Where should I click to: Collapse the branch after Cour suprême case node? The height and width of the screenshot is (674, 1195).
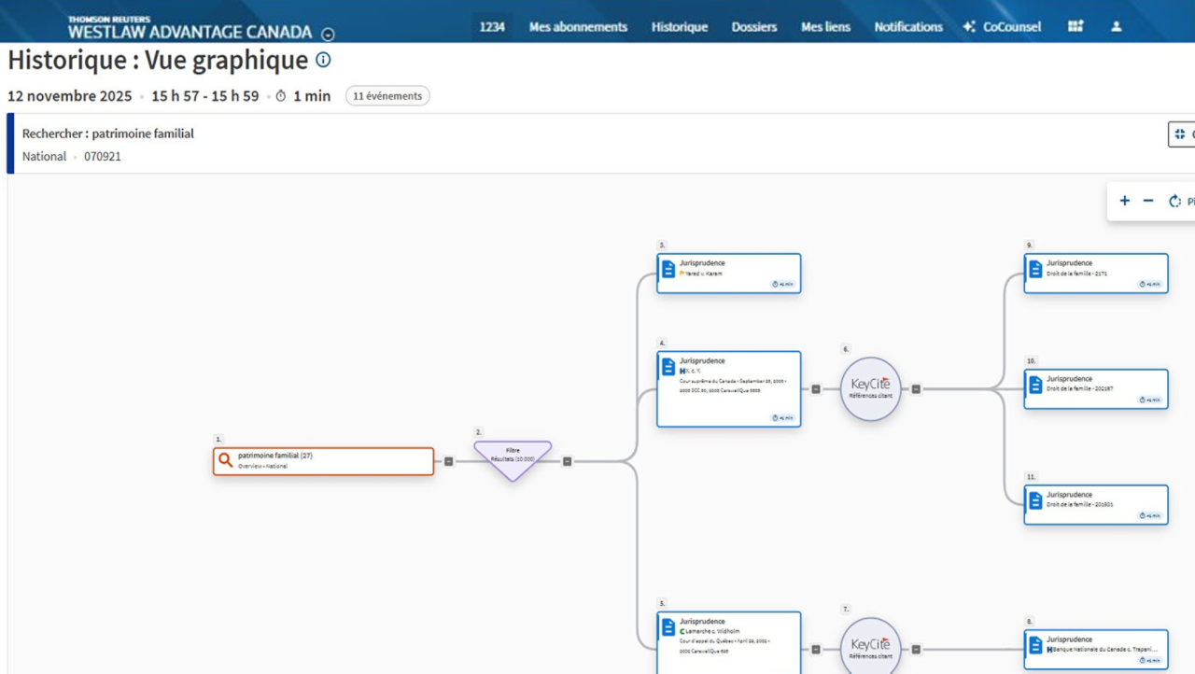(x=816, y=389)
